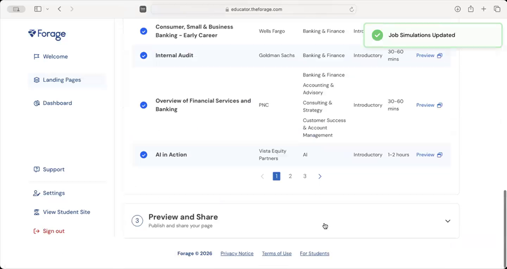Viewport: 507px width, 269px height.
Task: Uncheck Overview of Financial Services and Banking
Action: click(x=144, y=105)
